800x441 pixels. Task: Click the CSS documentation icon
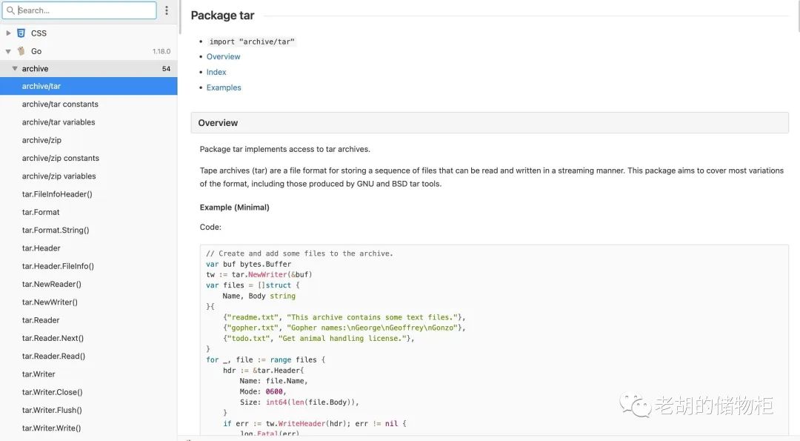[21, 33]
